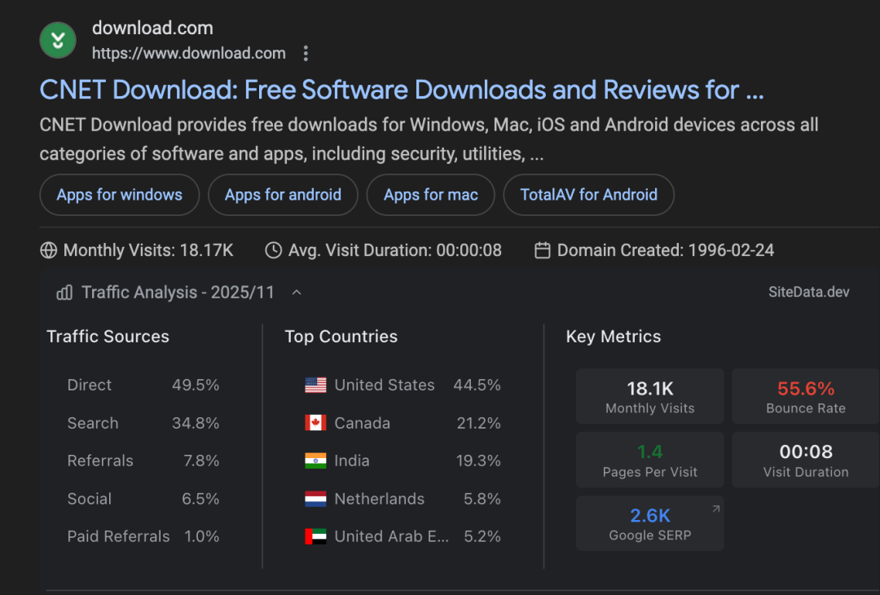Click the Apps for android chip
880x595 pixels.
[x=283, y=195]
